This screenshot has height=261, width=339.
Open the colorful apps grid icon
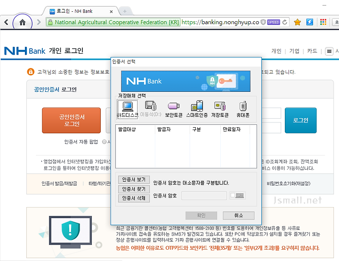(323, 22)
